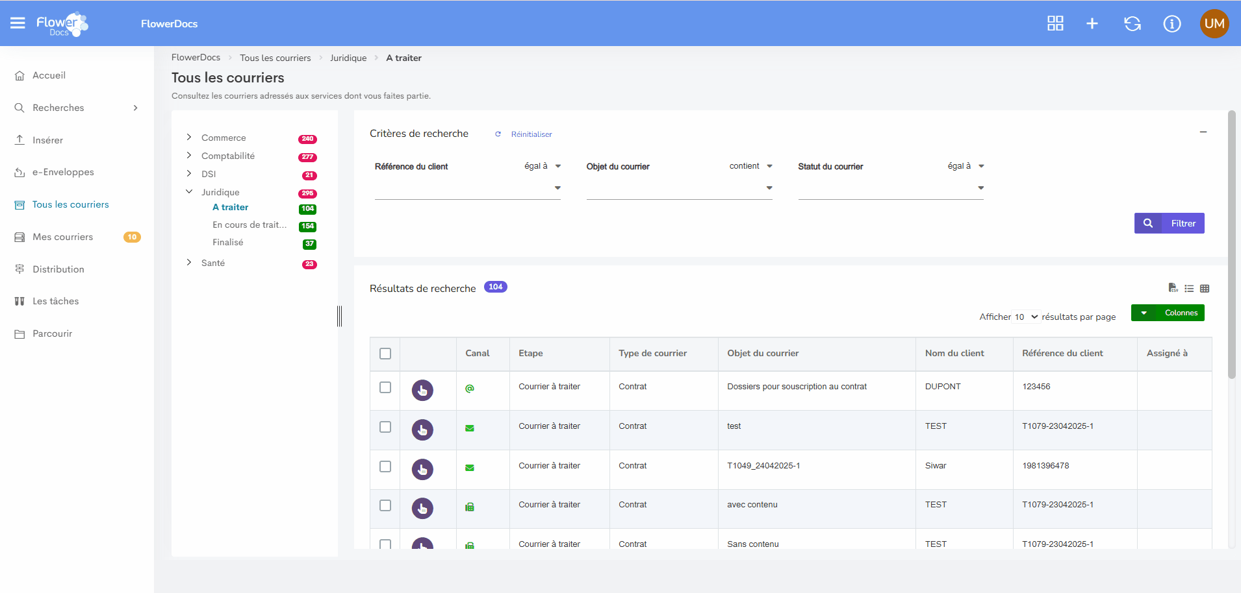
Task: Select Tous les courriers in the sidebar
Action: pos(71,204)
